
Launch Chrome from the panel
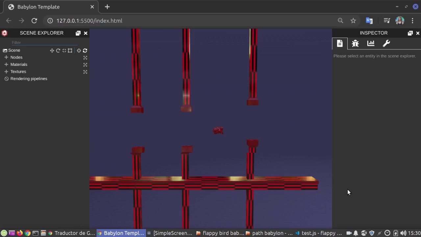pos(28,233)
